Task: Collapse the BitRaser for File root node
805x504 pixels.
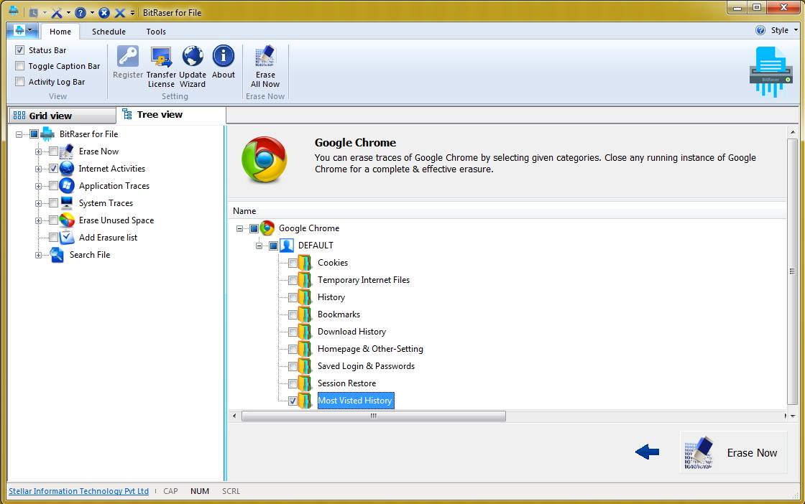Action: point(19,134)
